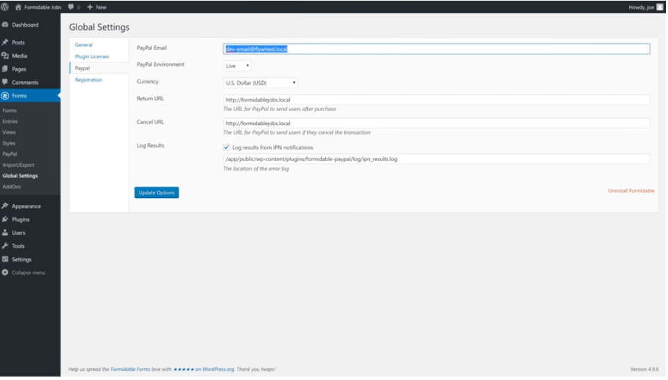Open Entries in the Forms submenu
Viewport: 668px width, 380px height.
[x=10, y=122]
